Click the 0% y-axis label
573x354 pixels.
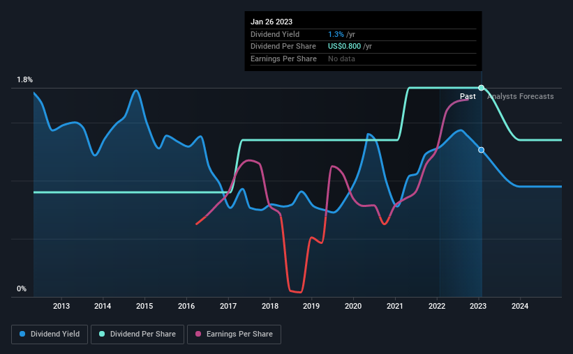click(22, 288)
